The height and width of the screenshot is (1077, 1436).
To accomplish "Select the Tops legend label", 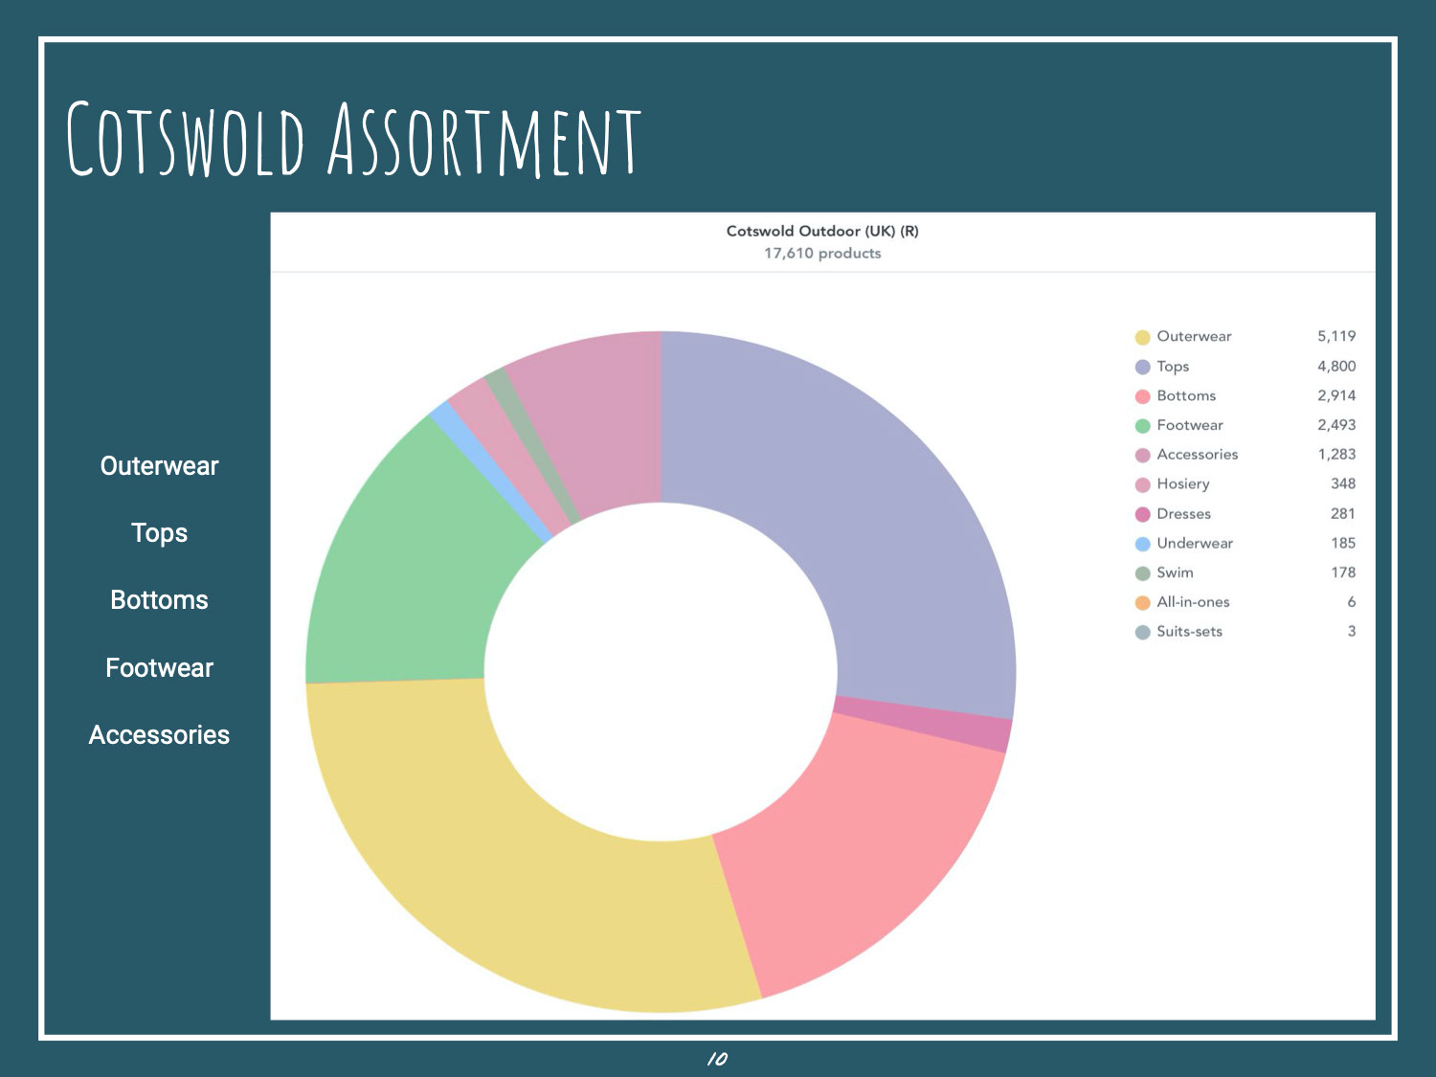I will point(1173,366).
